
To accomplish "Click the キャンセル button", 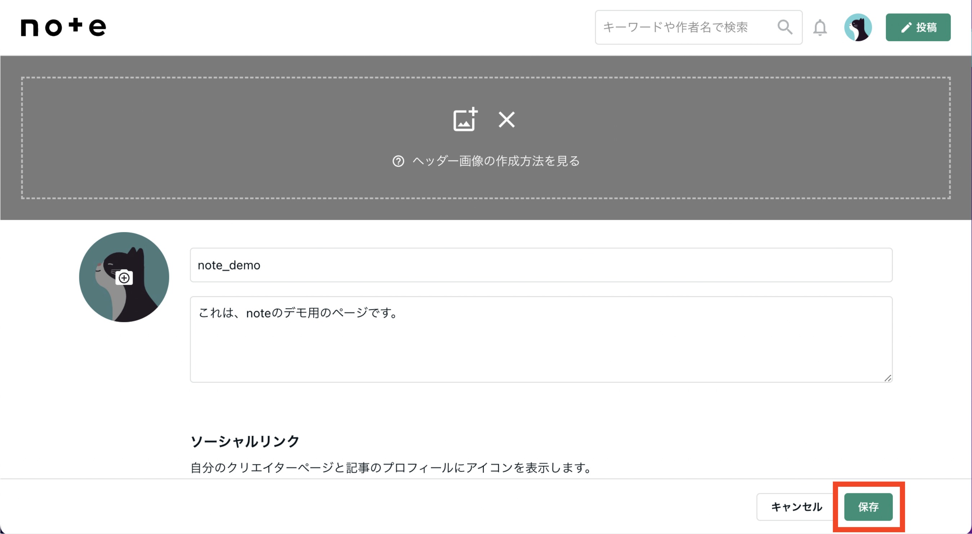I will tap(796, 507).
